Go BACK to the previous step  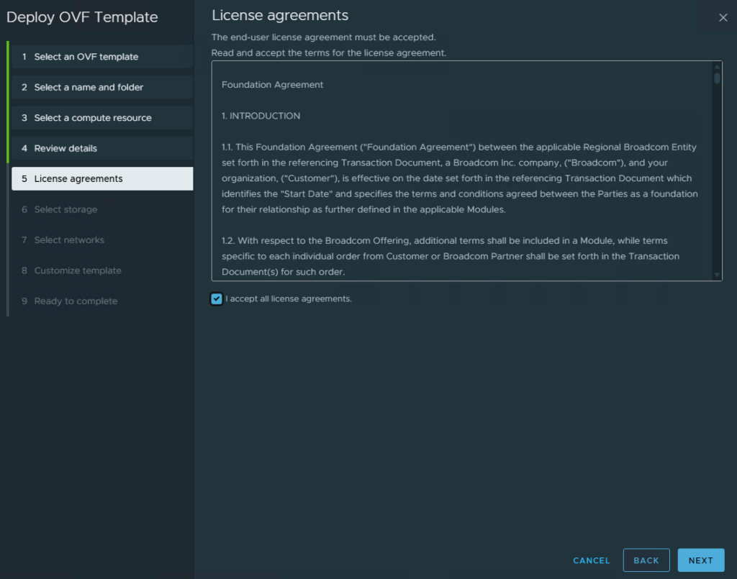646,560
